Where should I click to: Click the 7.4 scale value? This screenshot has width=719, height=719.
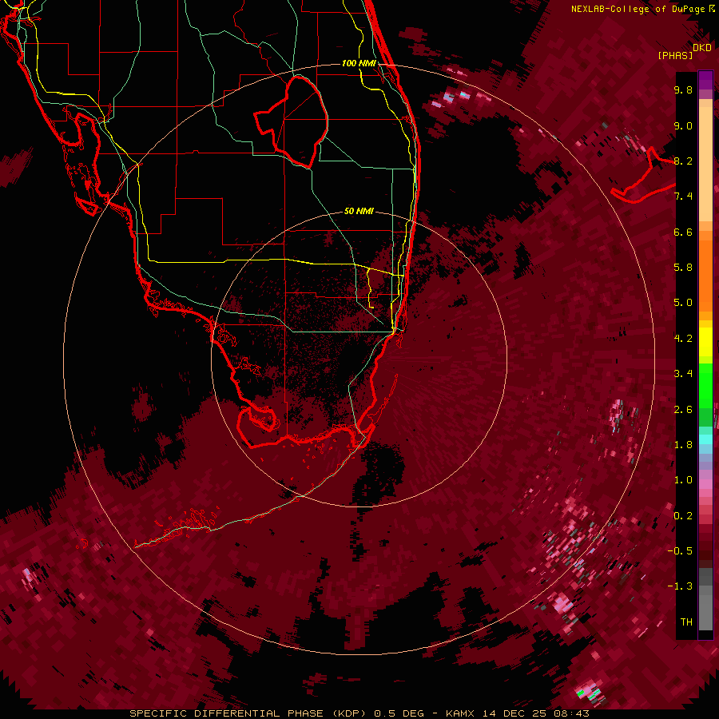pos(683,197)
